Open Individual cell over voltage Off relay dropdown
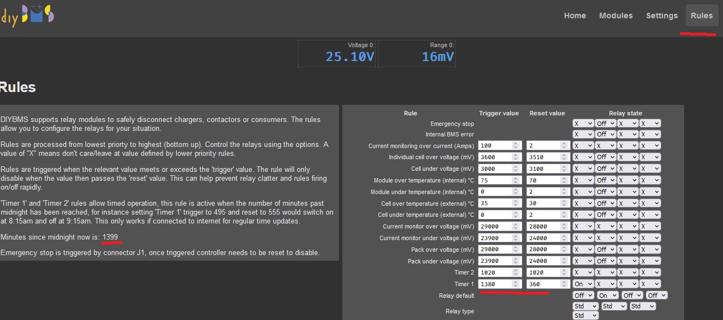Image resolution: width=723 pixels, height=320 pixels. pyautogui.click(x=605, y=157)
